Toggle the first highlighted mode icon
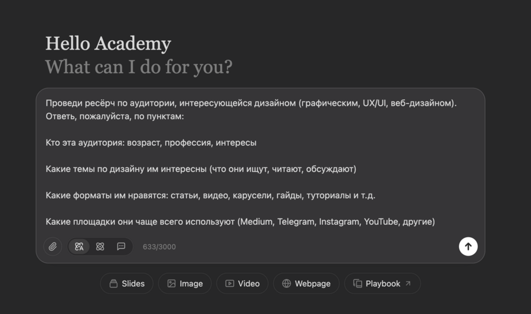Image resolution: width=531 pixels, height=314 pixels. (x=79, y=247)
